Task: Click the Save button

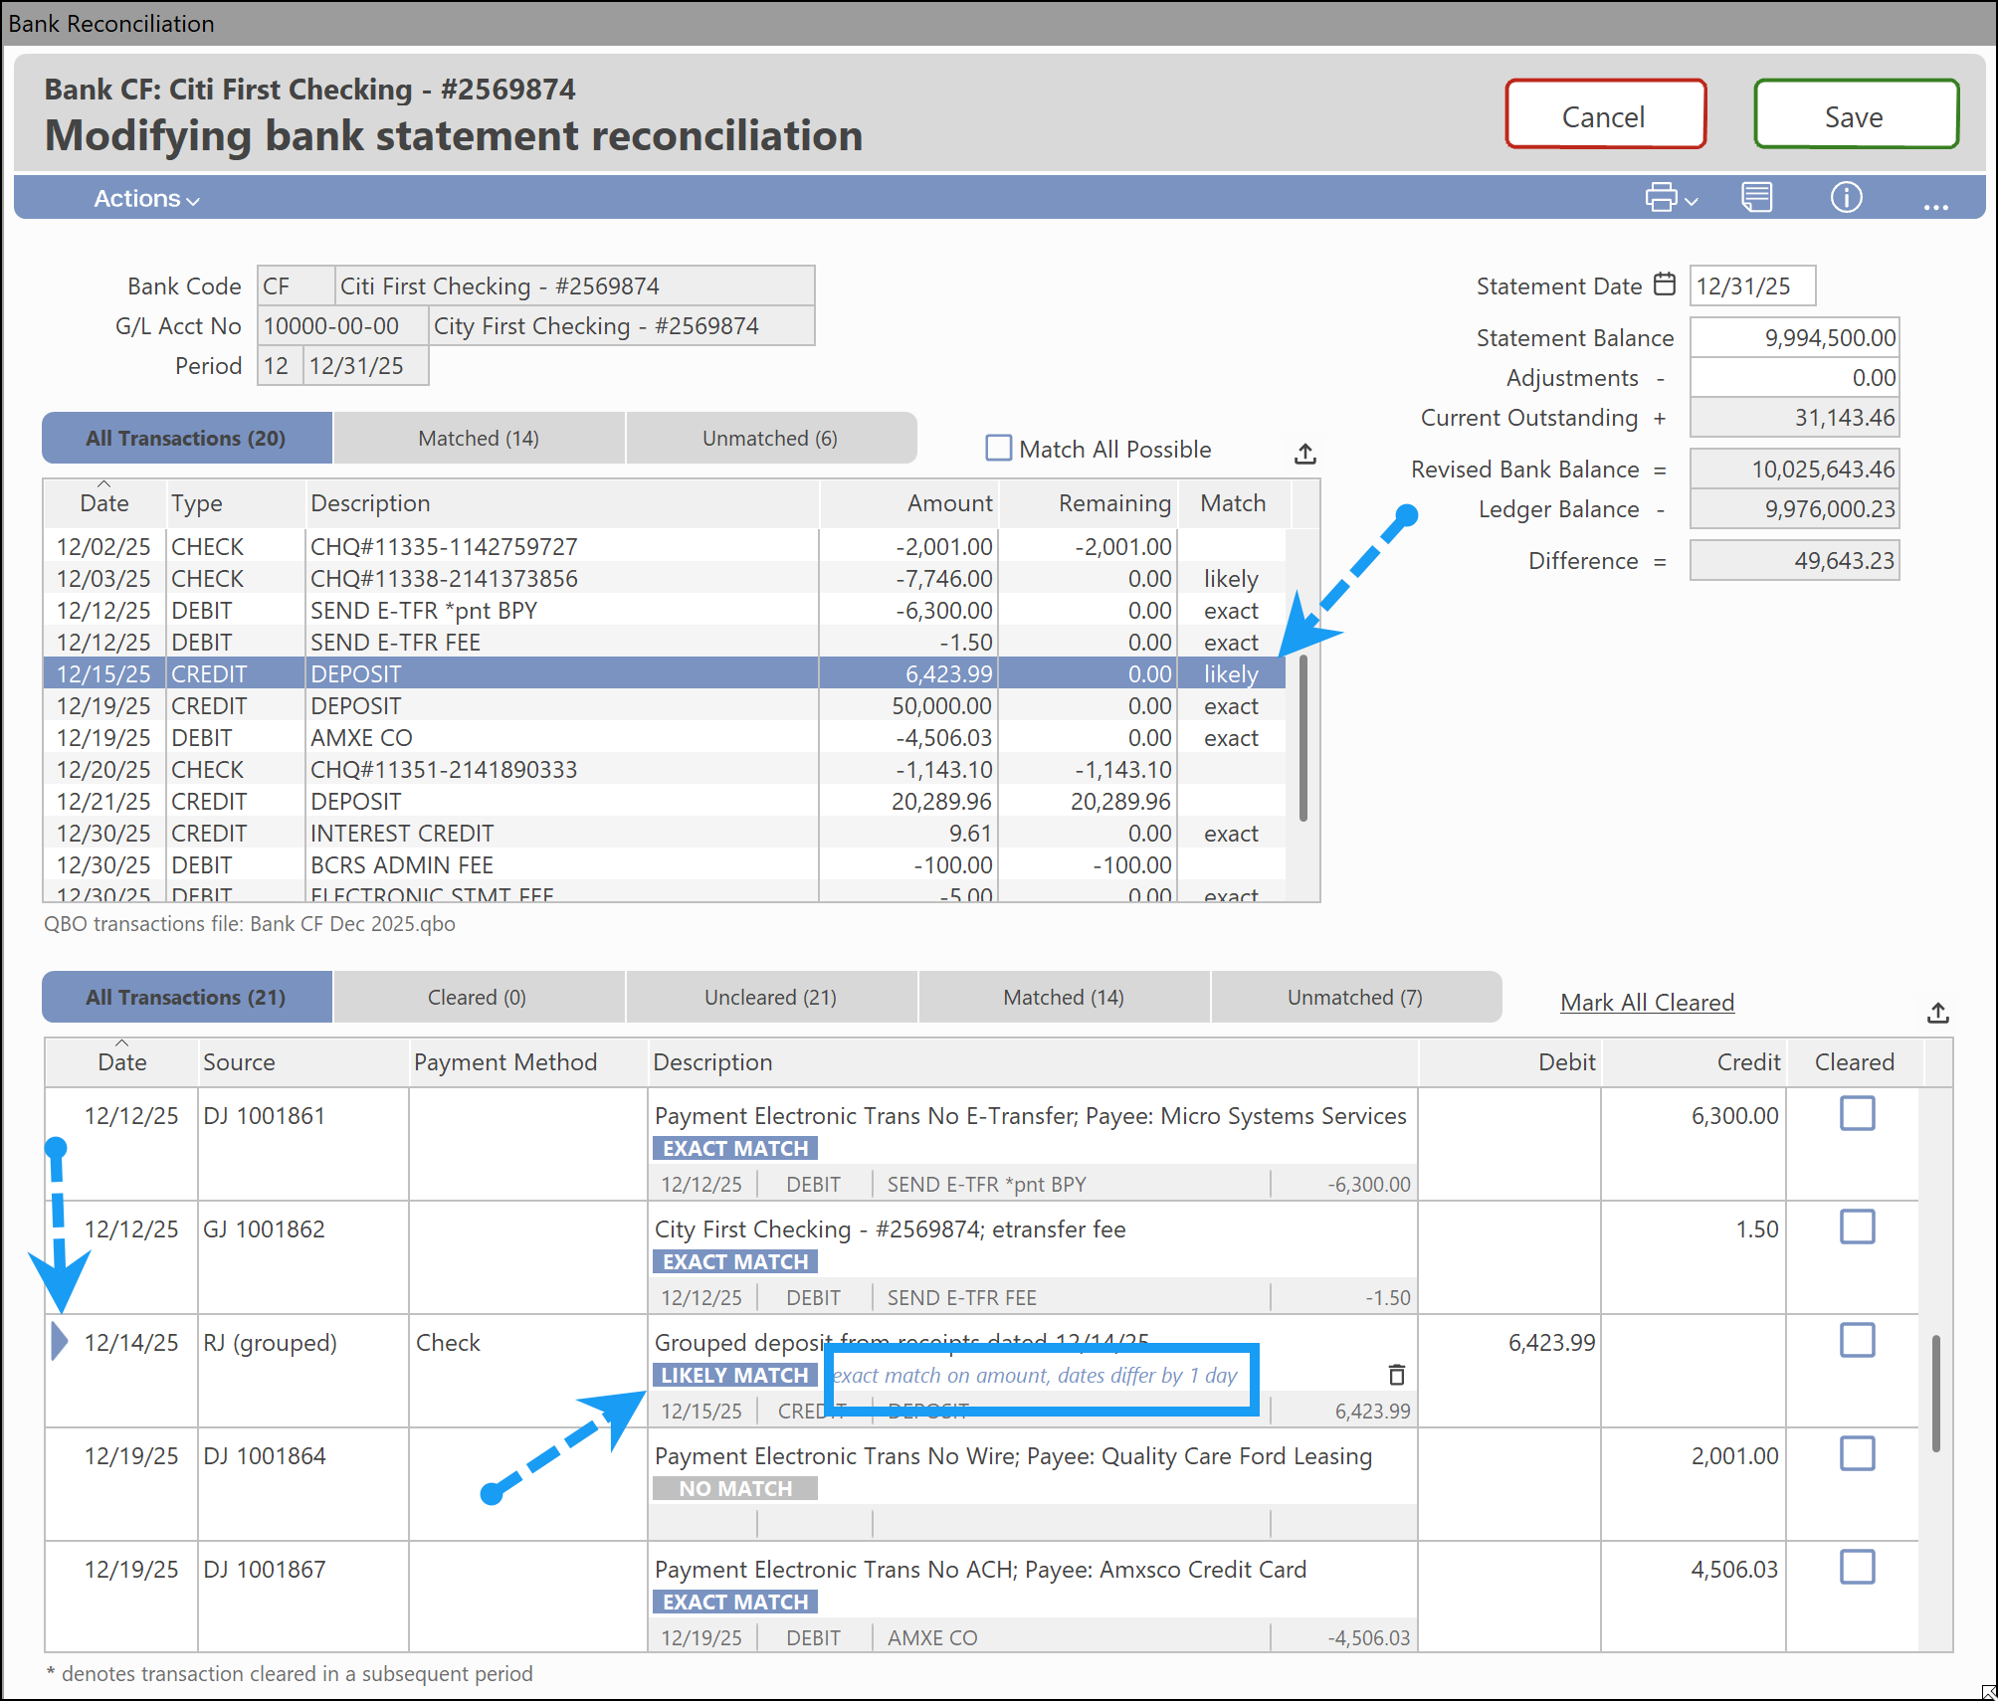Action: pyautogui.click(x=1856, y=115)
